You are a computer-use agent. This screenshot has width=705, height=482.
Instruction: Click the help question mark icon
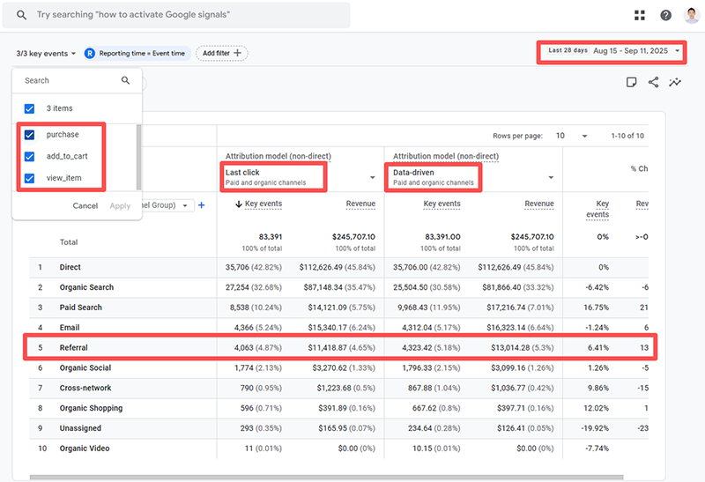(665, 15)
